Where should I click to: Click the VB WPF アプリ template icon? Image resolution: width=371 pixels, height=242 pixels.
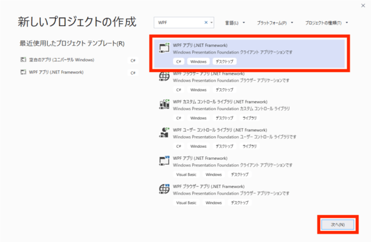(x=164, y=161)
